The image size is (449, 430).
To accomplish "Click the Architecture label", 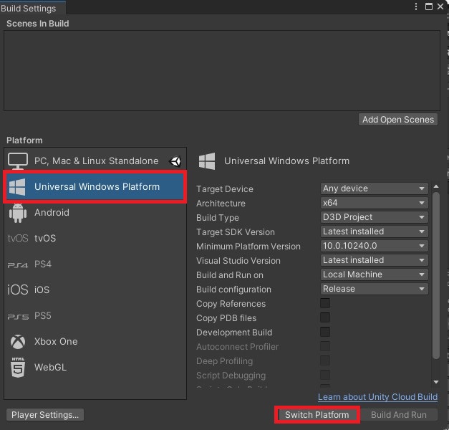I will tap(221, 204).
